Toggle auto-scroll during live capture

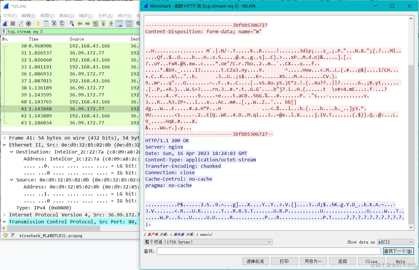point(119,24)
